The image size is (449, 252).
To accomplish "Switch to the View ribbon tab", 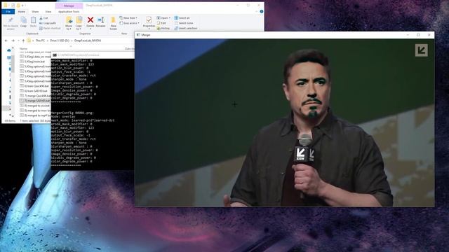I will tap(48, 12).
